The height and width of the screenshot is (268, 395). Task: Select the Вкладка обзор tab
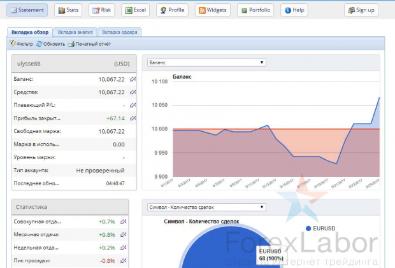point(30,31)
